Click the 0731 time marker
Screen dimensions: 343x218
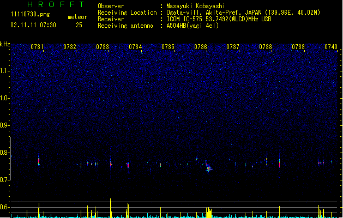[37, 47]
